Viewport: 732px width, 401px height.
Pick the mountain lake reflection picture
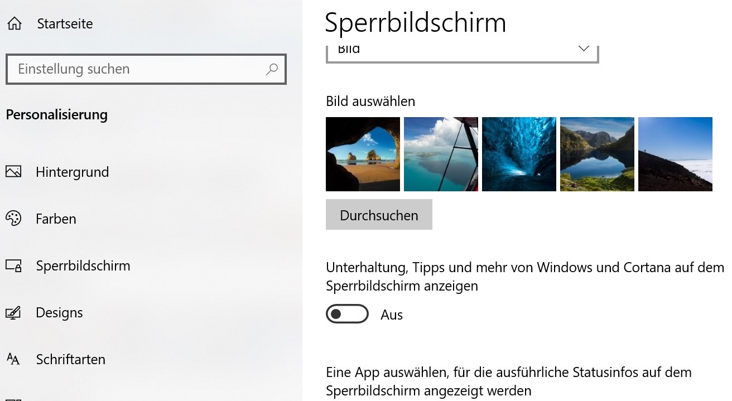point(597,154)
